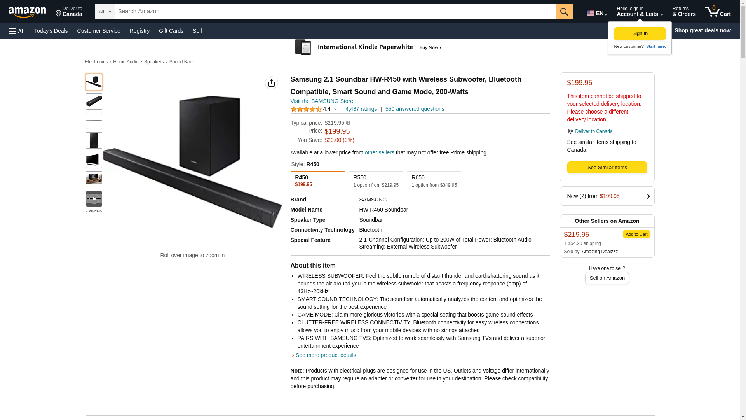Select the R550 style option
Image resolution: width=746 pixels, height=420 pixels.
point(375,181)
